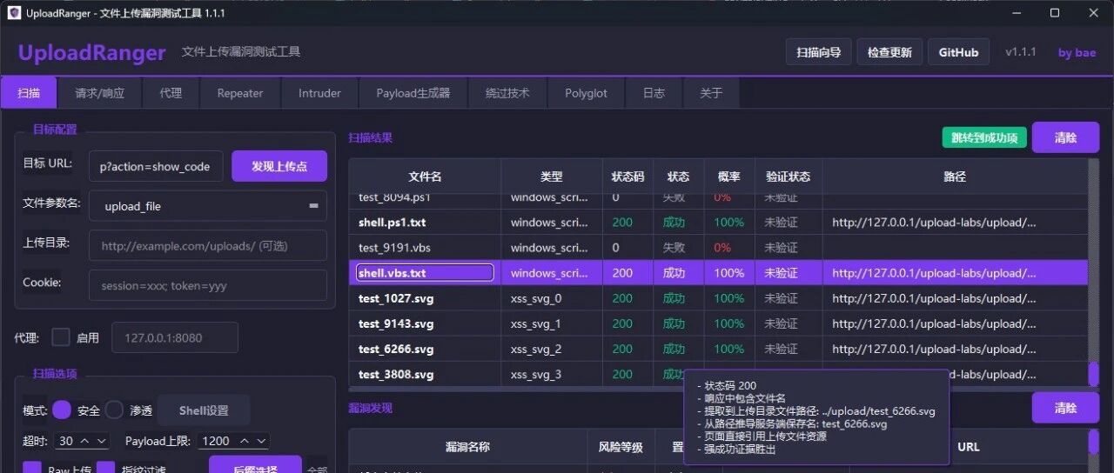Click the UploadRanger app icon in title bar
This screenshot has height=473, width=1114.
[14, 13]
